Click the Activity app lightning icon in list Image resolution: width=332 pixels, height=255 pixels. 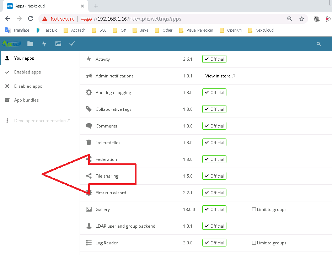coord(89,59)
